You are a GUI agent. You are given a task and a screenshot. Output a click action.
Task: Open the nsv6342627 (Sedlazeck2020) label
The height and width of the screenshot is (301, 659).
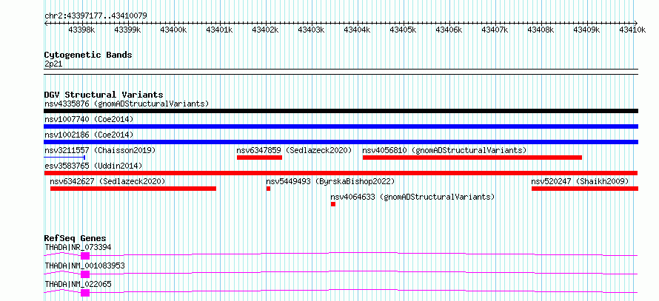coord(107,181)
